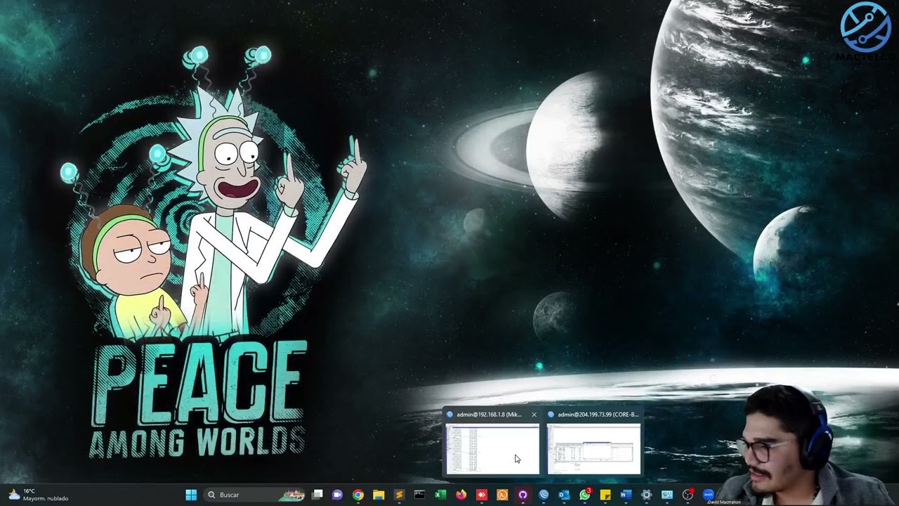Viewport: 899px width, 506px height.
Task: Open the Zoom taskbar icon
Action: pos(708,495)
